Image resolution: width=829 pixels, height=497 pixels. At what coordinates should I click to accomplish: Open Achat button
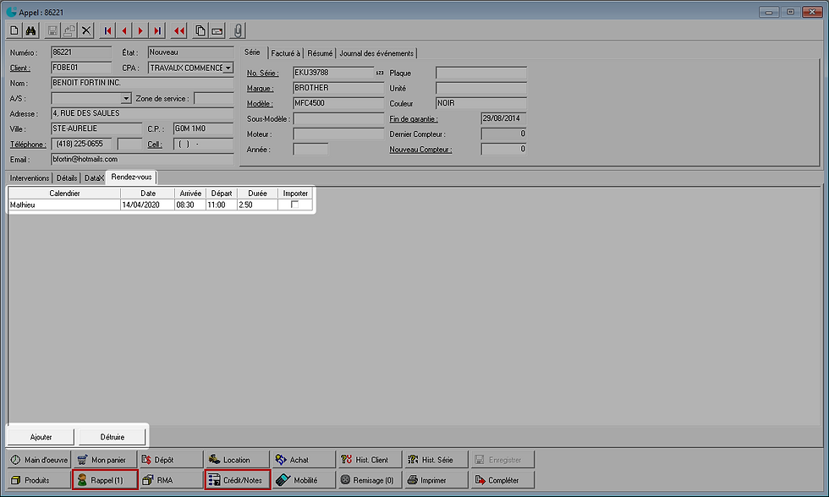(304, 460)
